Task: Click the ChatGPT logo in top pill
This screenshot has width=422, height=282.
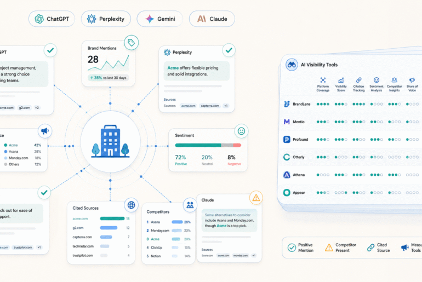Action: pos(39,19)
